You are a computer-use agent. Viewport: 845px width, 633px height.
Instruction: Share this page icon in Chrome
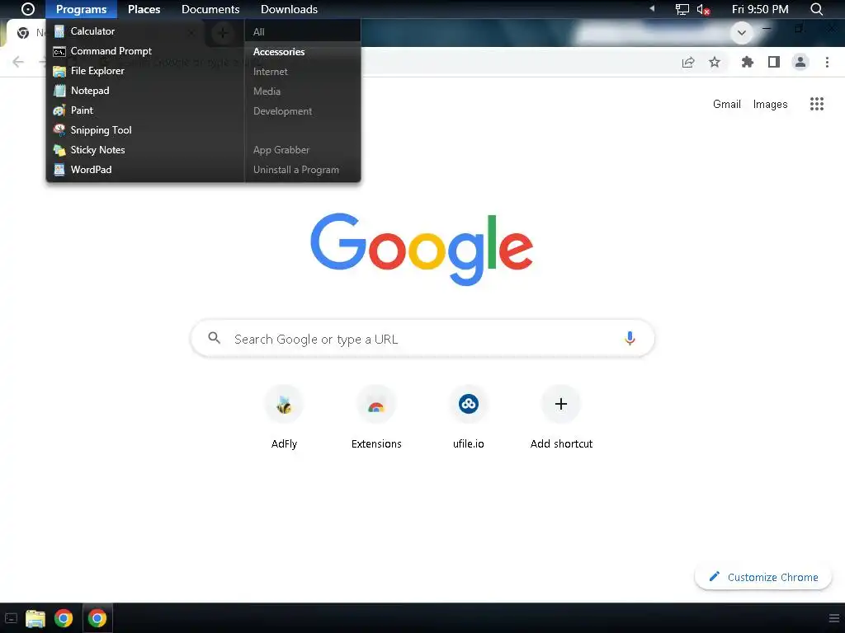[x=688, y=63]
